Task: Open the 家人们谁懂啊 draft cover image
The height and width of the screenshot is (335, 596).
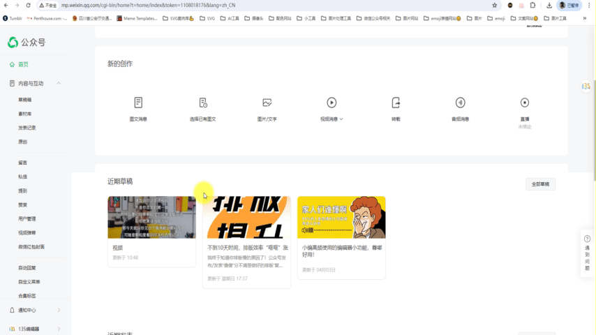Action: coord(341,218)
